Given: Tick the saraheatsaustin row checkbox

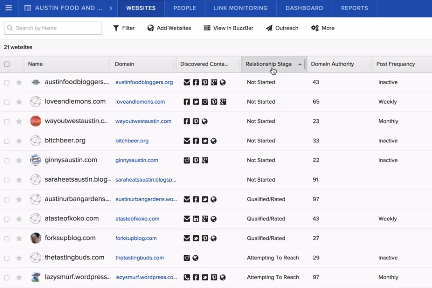Looking at the screenshot, I should click(7, 180).
